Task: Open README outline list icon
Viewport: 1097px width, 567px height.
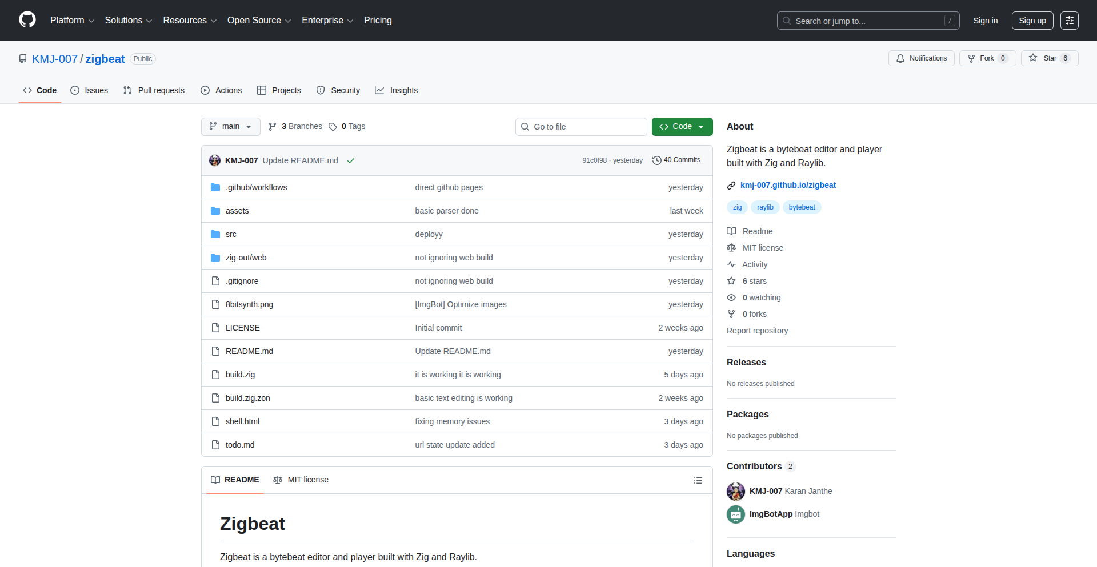Action: click(x=698, y=480)
